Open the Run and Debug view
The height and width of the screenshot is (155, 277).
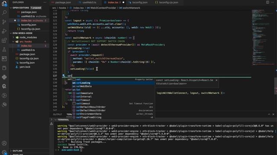pos(4,31)
